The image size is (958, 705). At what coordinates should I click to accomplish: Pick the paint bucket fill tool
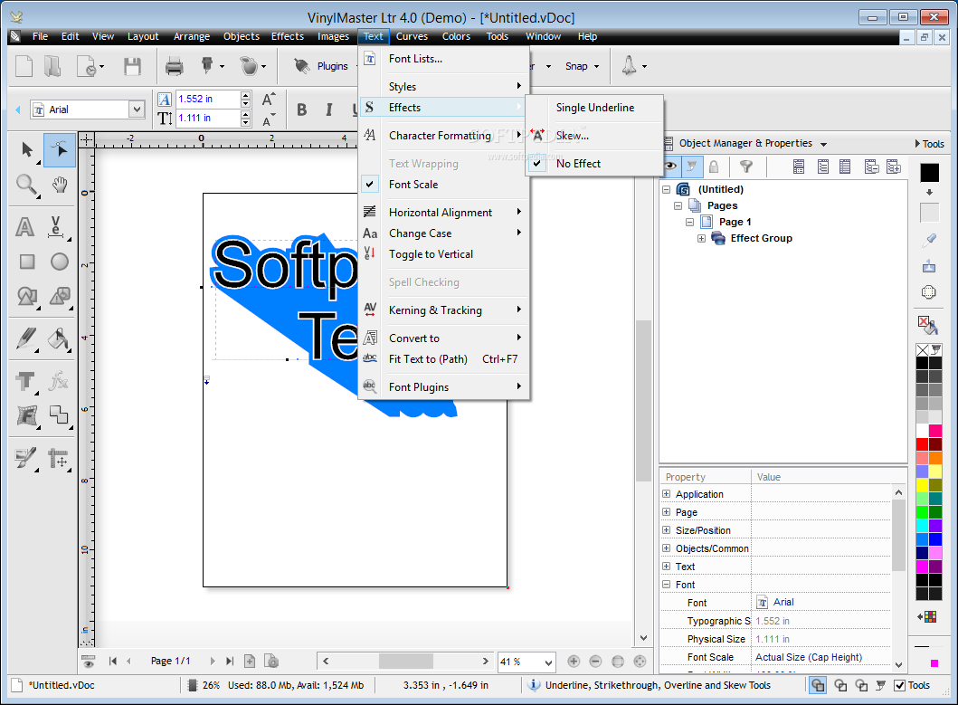tap(59, 338)
